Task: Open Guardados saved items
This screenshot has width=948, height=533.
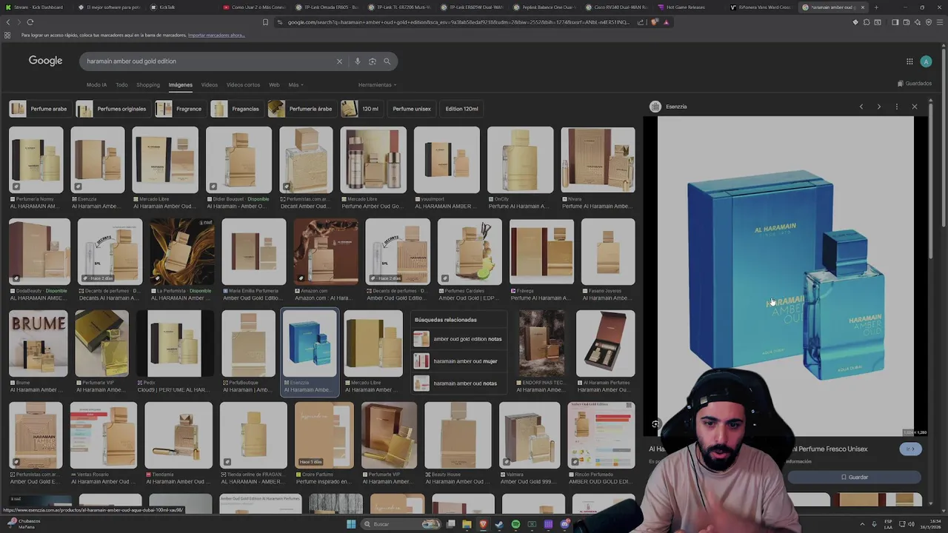Action: (915, 84)
